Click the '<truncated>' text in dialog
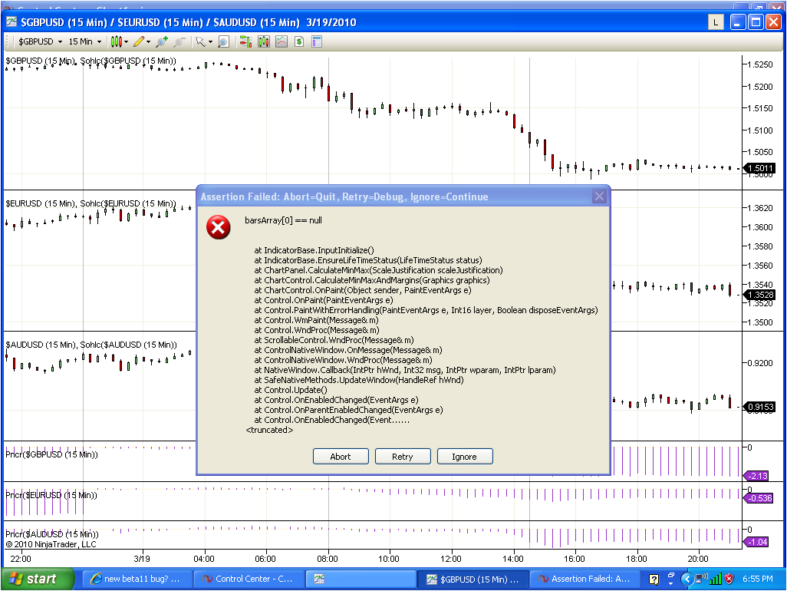The height and width of the screenshot is (591, 787). click(x=269, y=430)
